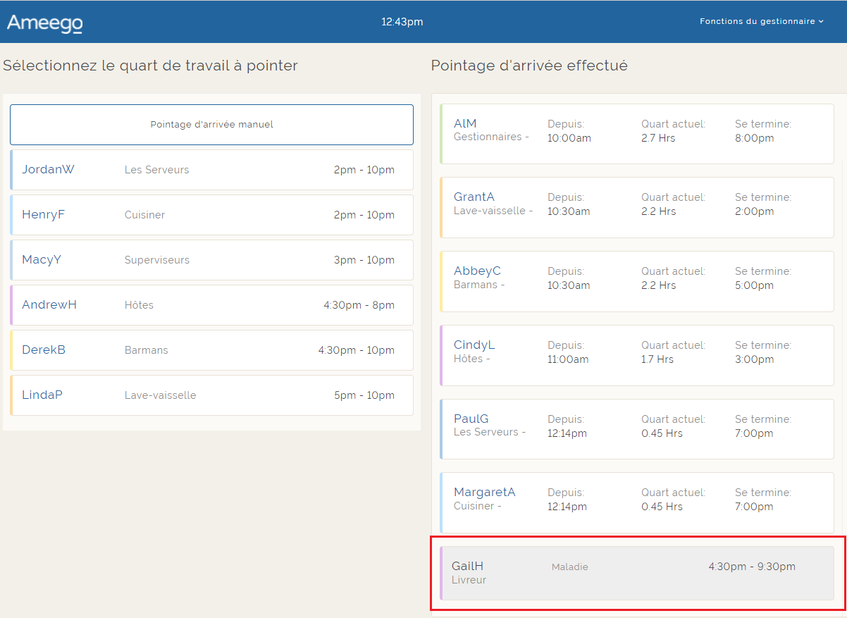Click the Ameego logo
Image resolution: width=847 pixels, height=618 pixels.
click(44, 23)
